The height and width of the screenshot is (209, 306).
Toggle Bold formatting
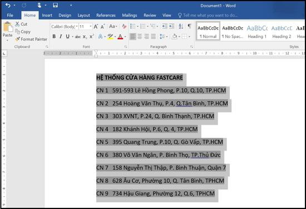(x=54, y=36)
